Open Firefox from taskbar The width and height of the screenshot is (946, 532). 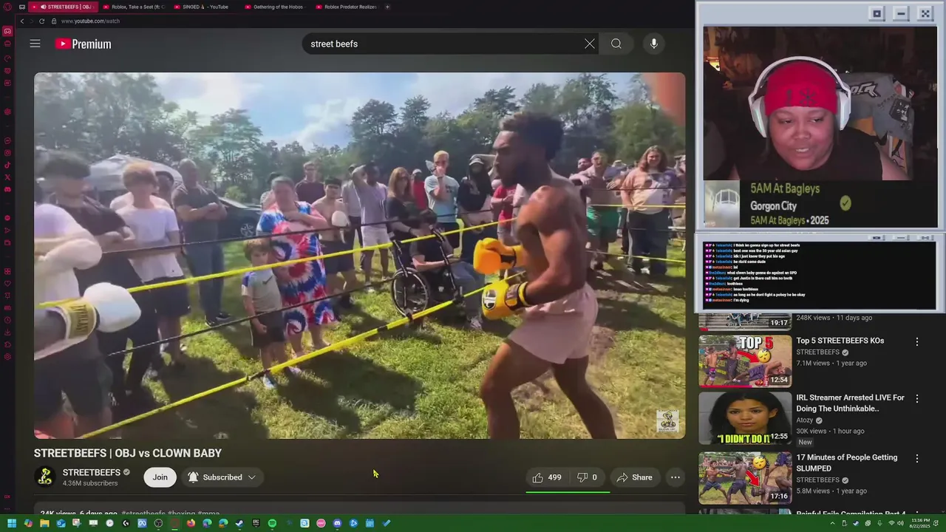tap(191, 523)
